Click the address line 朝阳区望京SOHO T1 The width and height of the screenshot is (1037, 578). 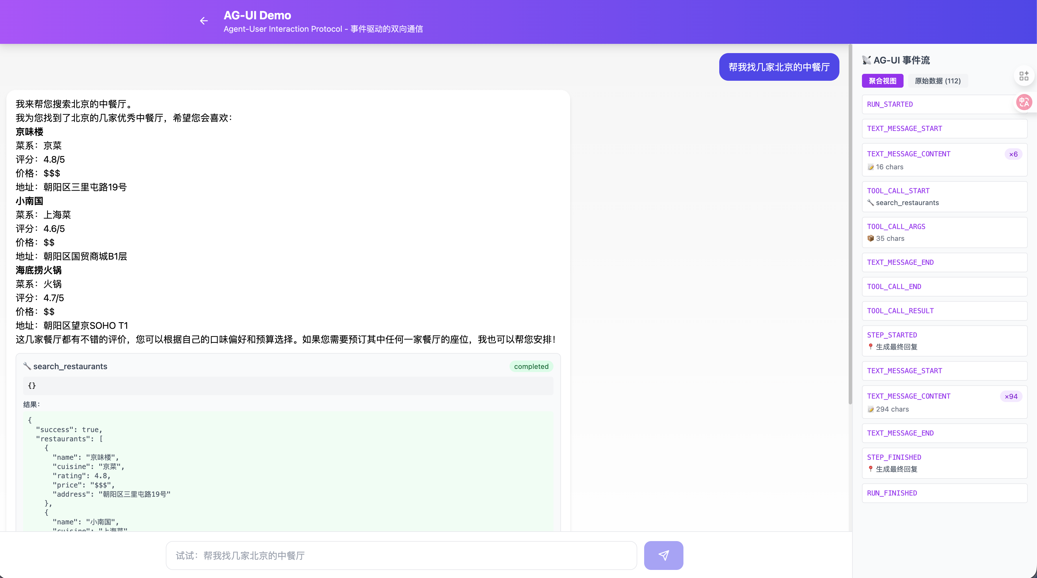pos(72,326)
